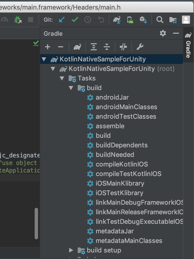Image resolution: width=194 pixels, height=259 pixels.
Task: Collapse the build tasks folder arrow
Action: point(71,88)
